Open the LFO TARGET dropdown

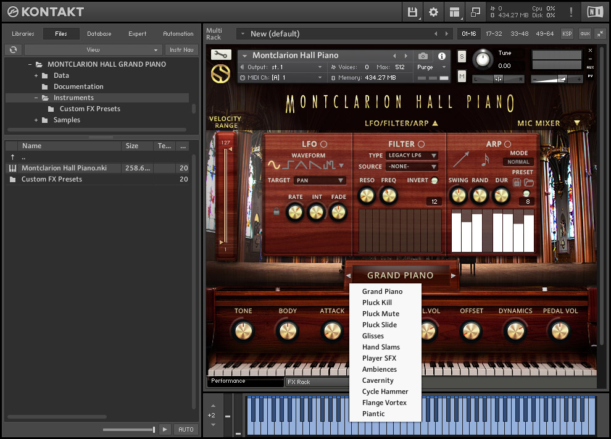319,181
